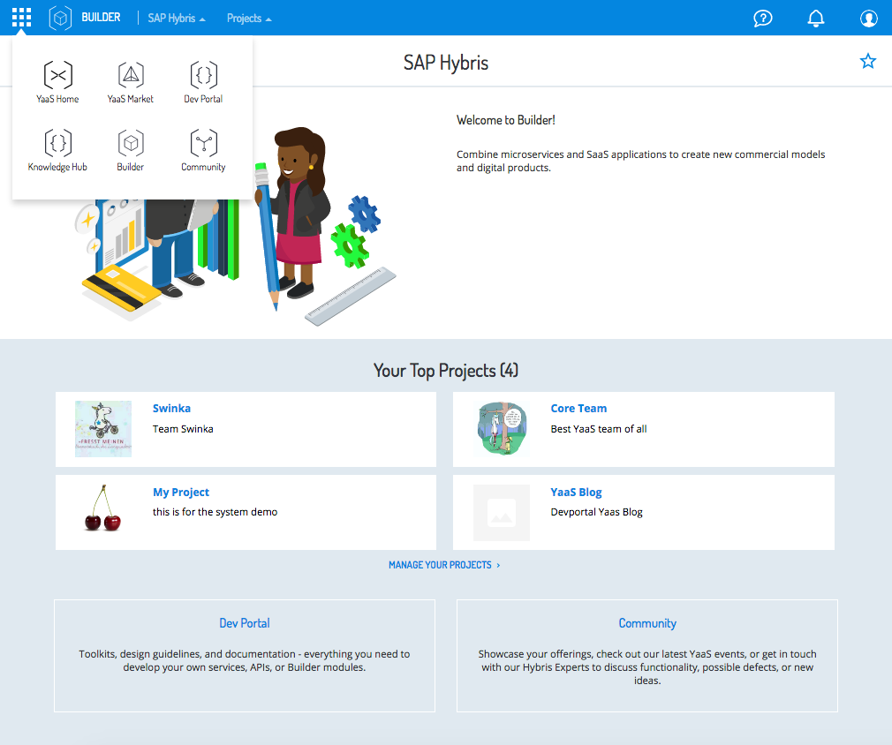The image size is (892, 745).
Task: Click 'Team Swinka' description text
Action: pos(183,429)
